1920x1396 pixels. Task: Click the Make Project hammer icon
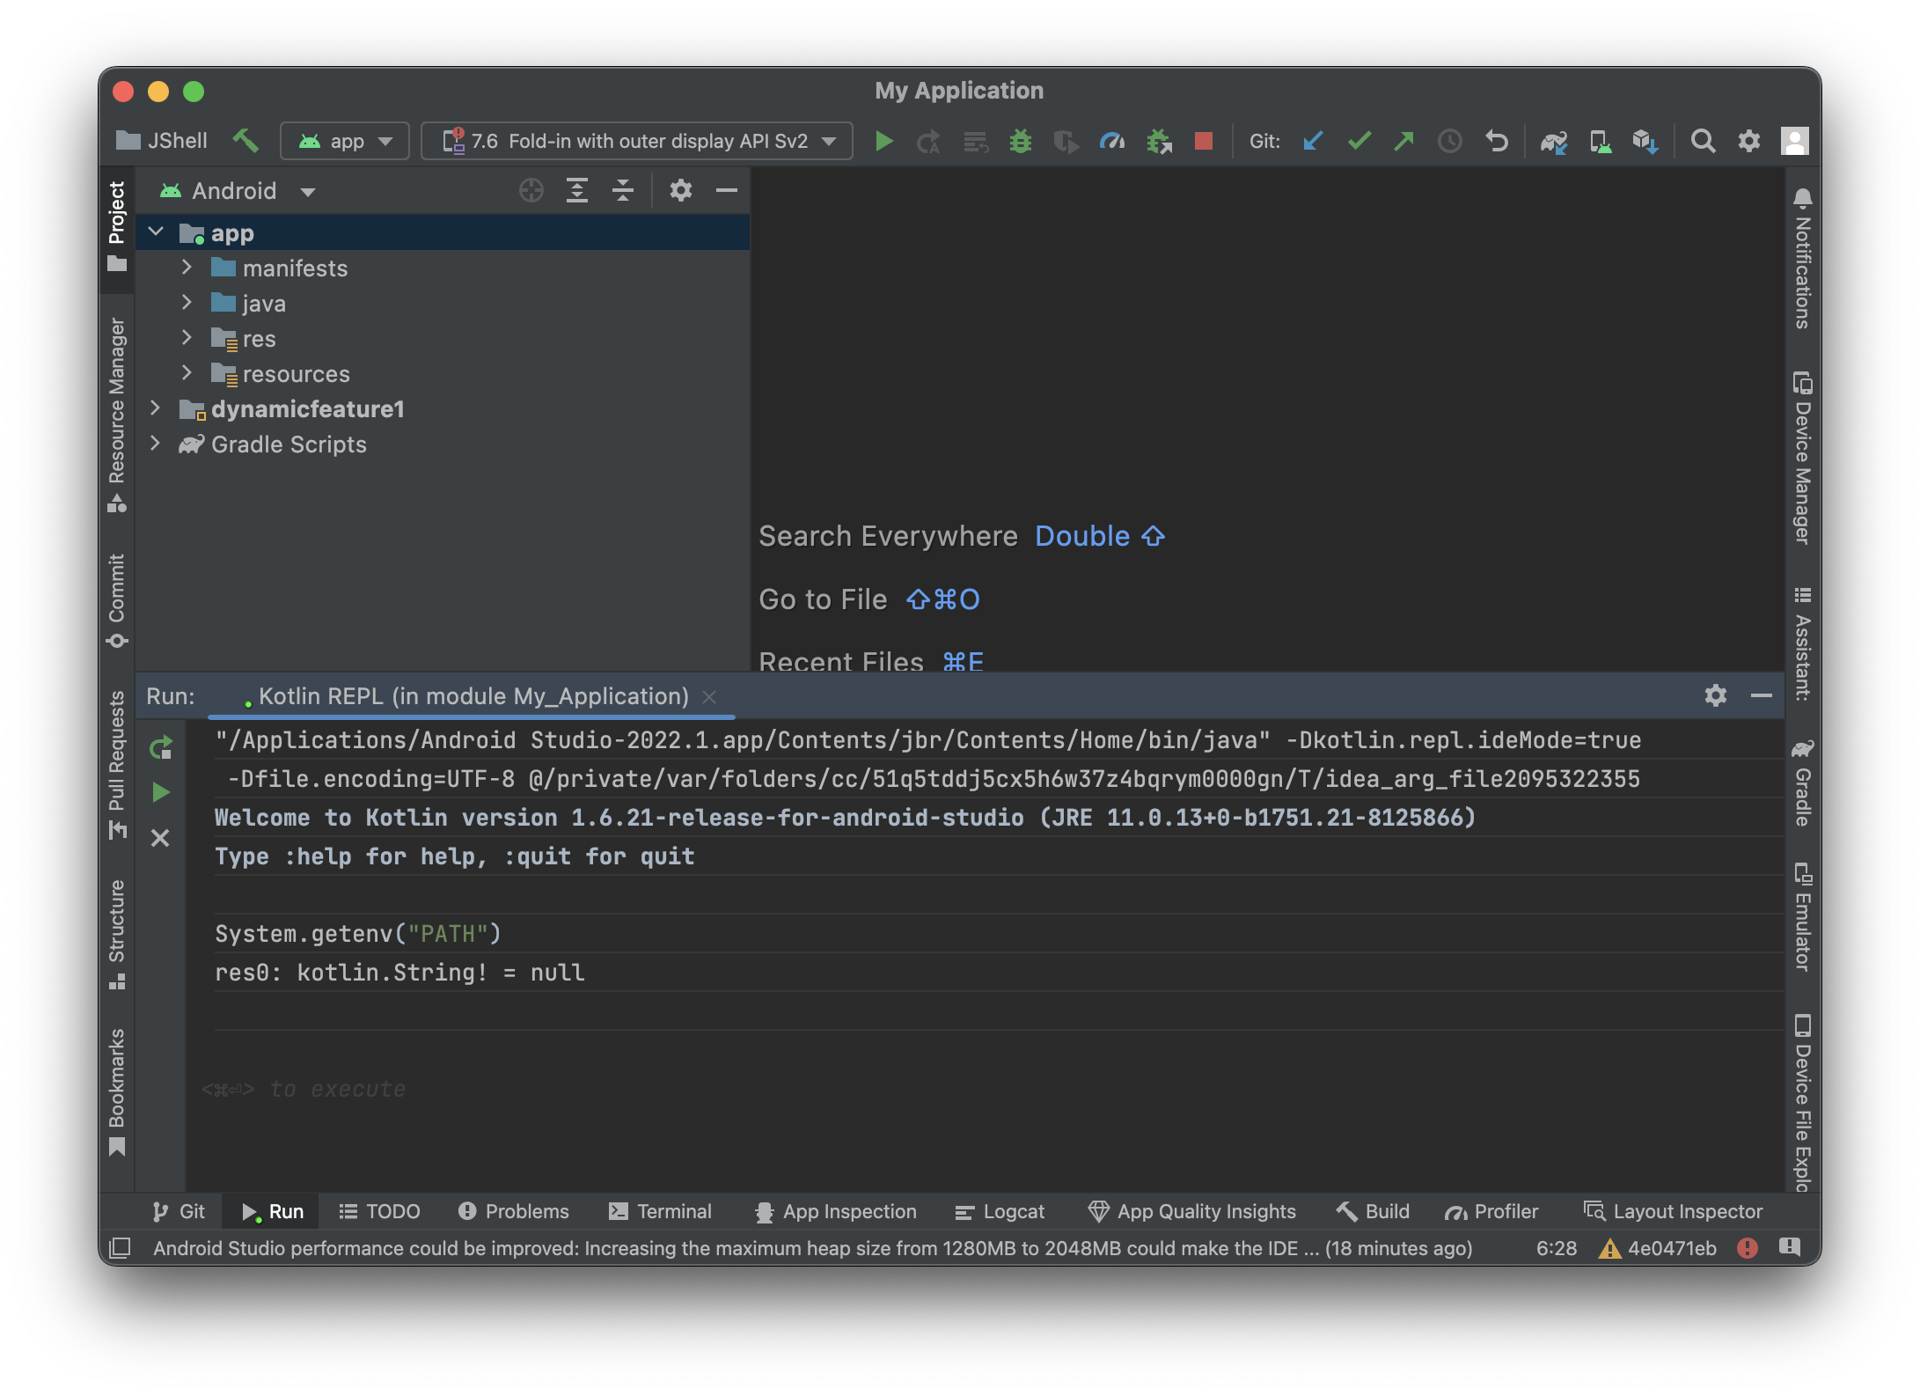pos(245,141)
